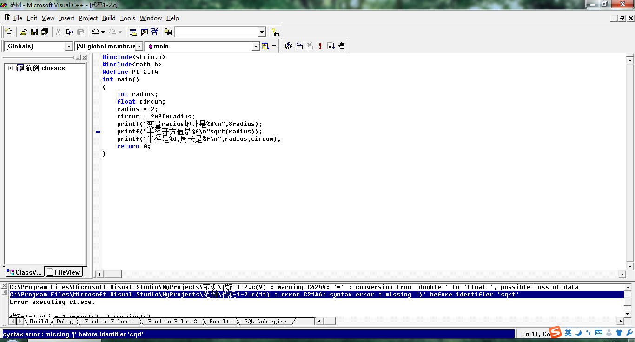Image resolution: width=635 pixels, height=342 pixels.
Task: Select the Build output tab
Action: tap(39, 322)
